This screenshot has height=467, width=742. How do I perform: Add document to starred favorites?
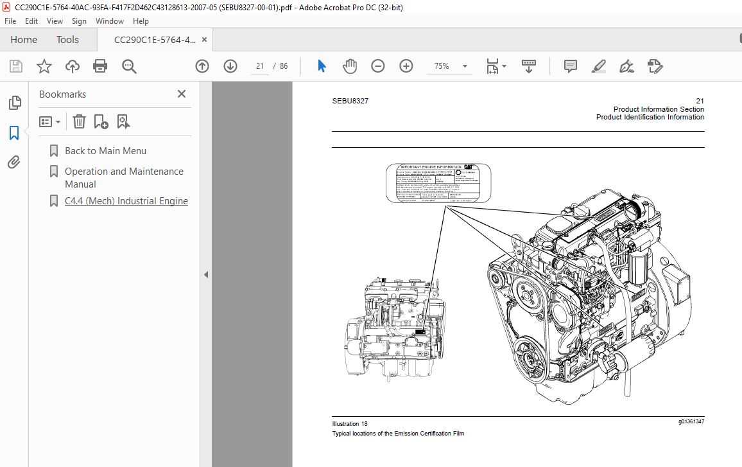pos(44,66)
